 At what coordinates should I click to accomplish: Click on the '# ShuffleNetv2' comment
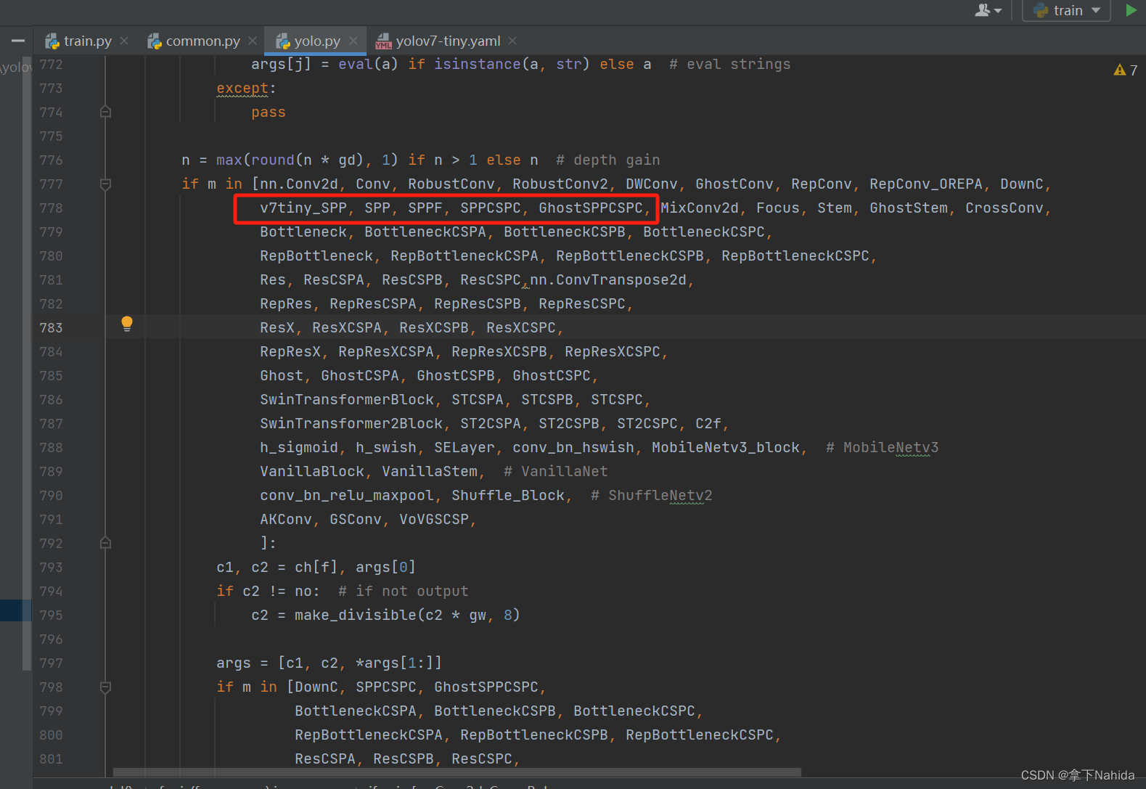pos(652,496)
